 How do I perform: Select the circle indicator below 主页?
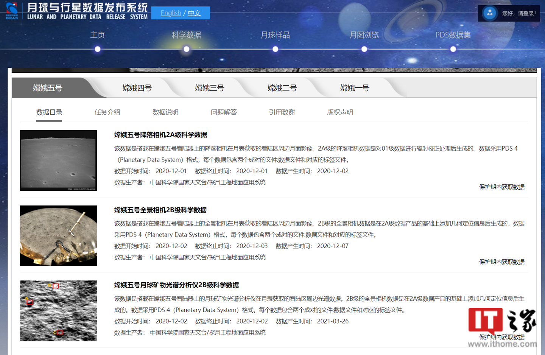point(98,48)
